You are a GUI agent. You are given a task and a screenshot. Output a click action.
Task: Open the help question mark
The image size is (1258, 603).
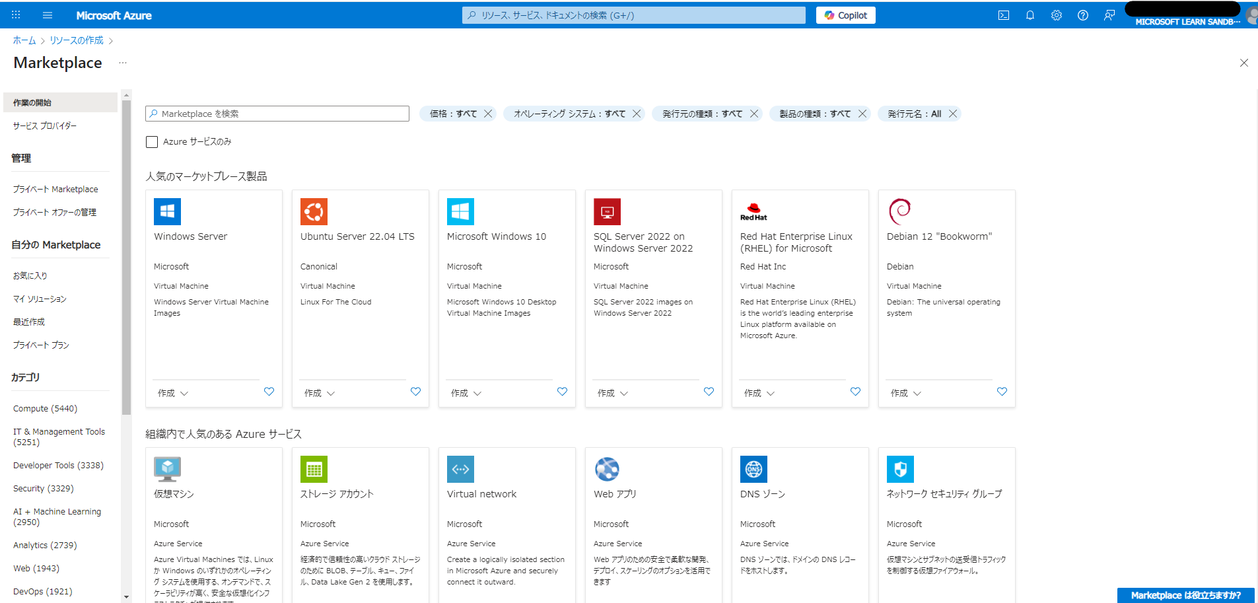[1083, 15]
